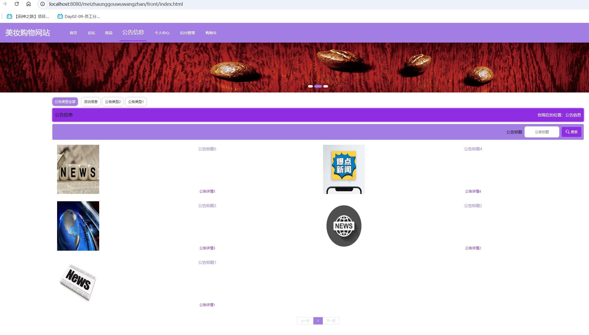Open the 爆点新闻 announcement thumbnail
589x335 pixels.
click(344, 169)
